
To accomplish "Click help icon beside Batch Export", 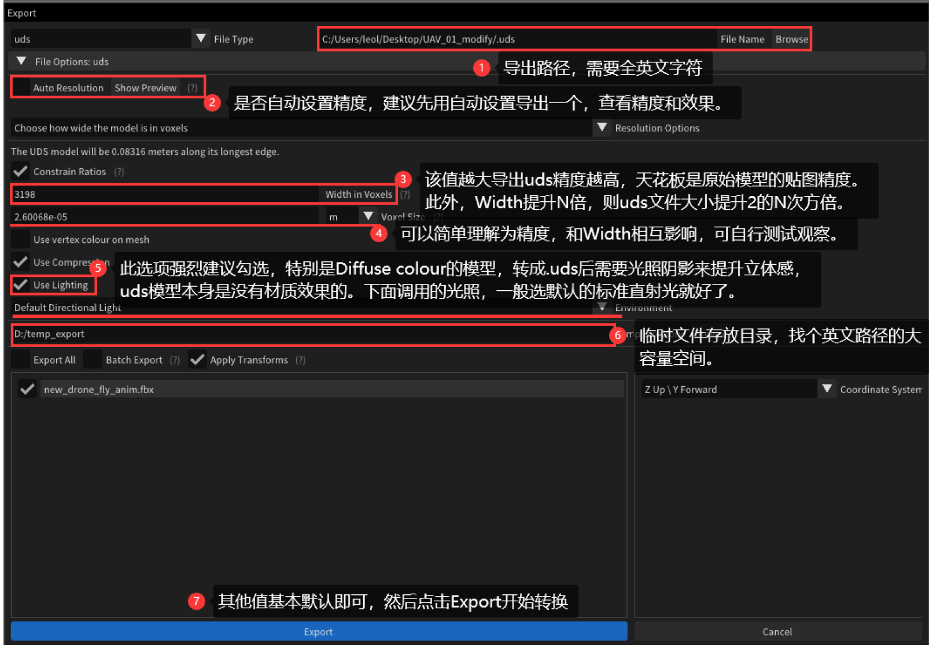I will 175,360.
